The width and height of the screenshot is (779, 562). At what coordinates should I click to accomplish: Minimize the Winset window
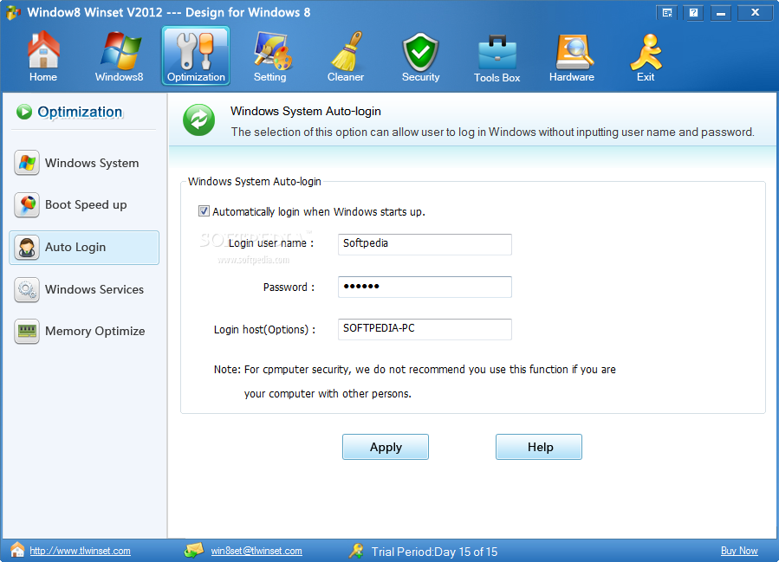721,13
